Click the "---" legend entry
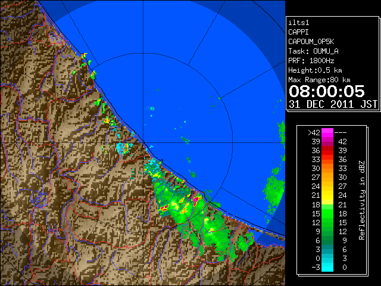The image size is (381, 286). pos(341,133)
